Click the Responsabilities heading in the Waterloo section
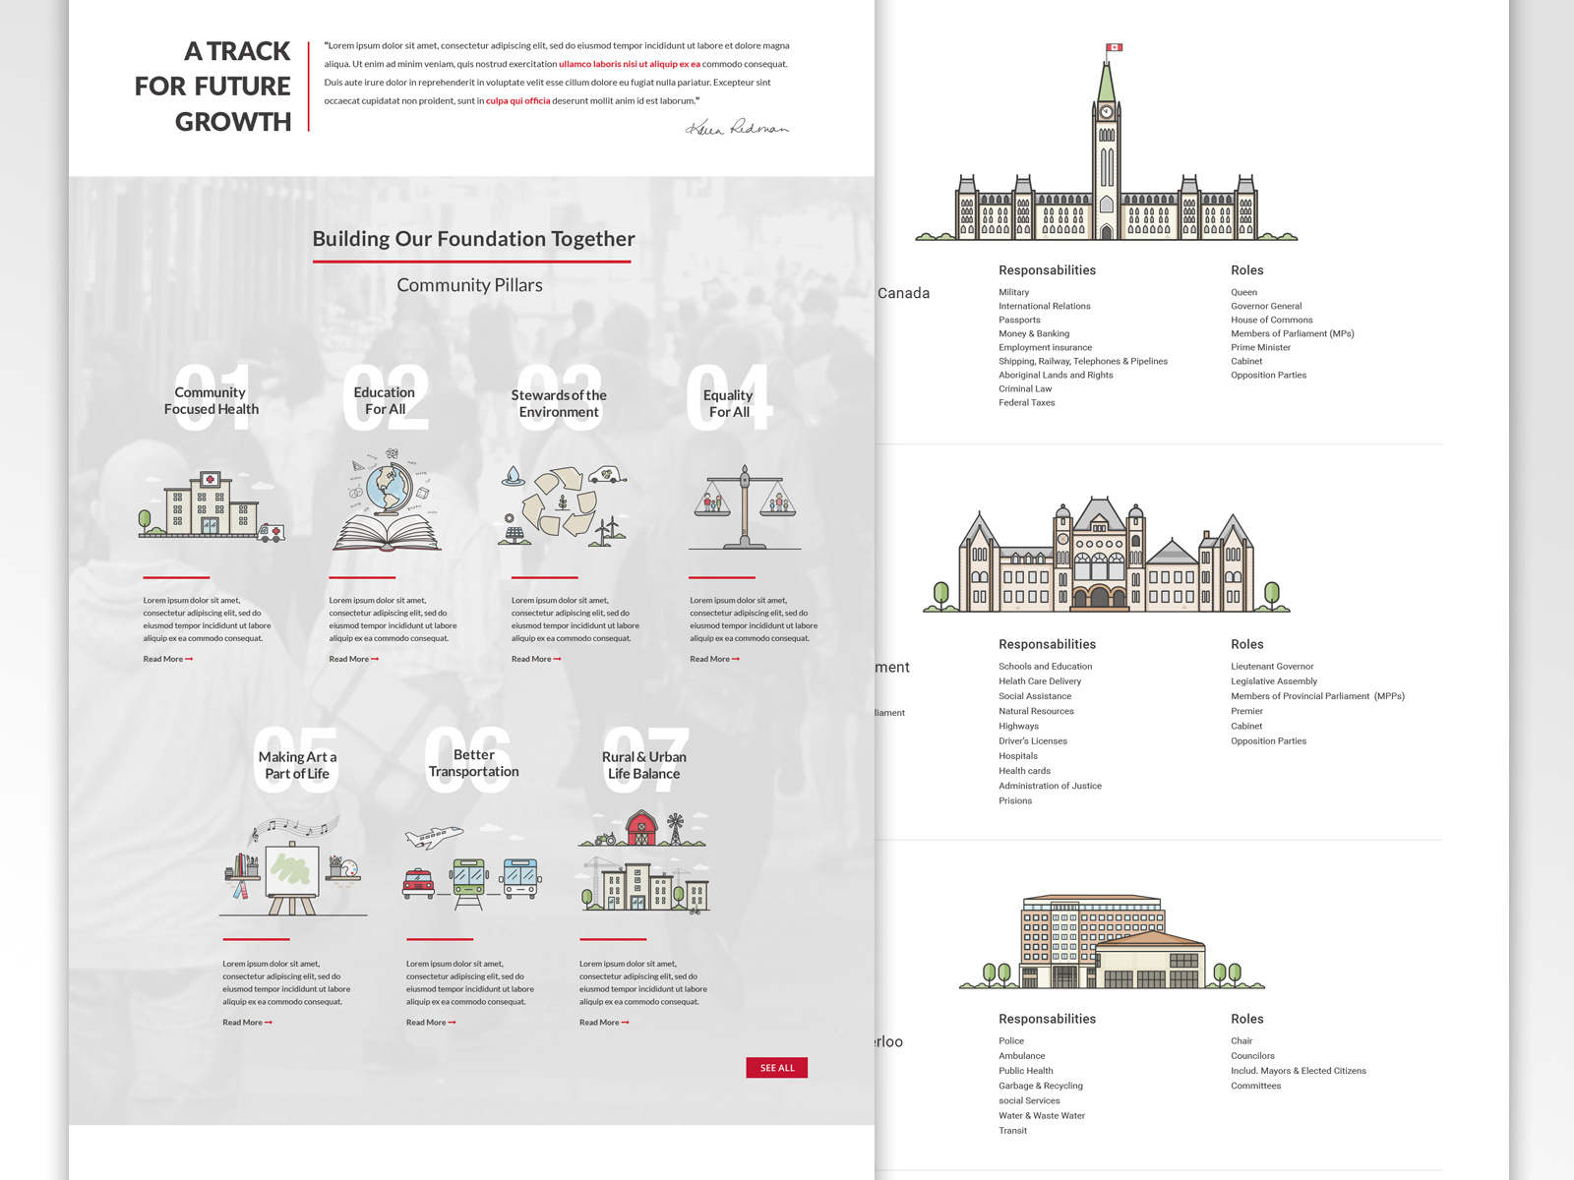The width and height of the screenshot is (1574, 1180). coord(1047,1019)
